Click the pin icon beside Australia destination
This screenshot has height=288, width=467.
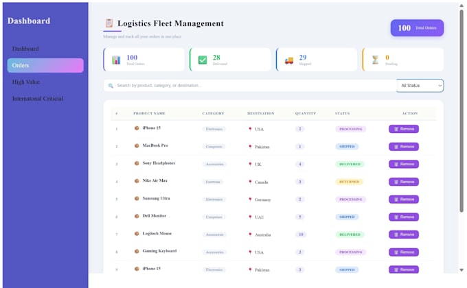click(250, 235)
